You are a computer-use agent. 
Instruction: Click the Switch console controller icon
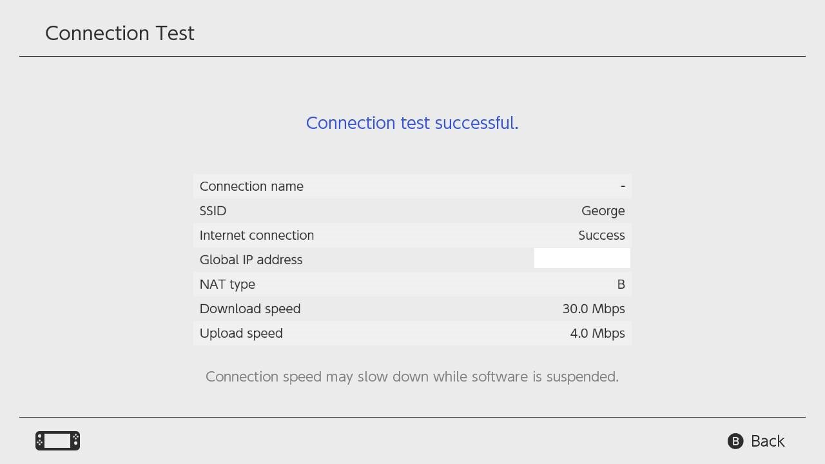coord(57,441)
